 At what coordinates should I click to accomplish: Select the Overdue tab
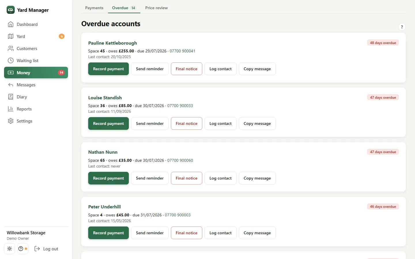click(x=124, y=8)
